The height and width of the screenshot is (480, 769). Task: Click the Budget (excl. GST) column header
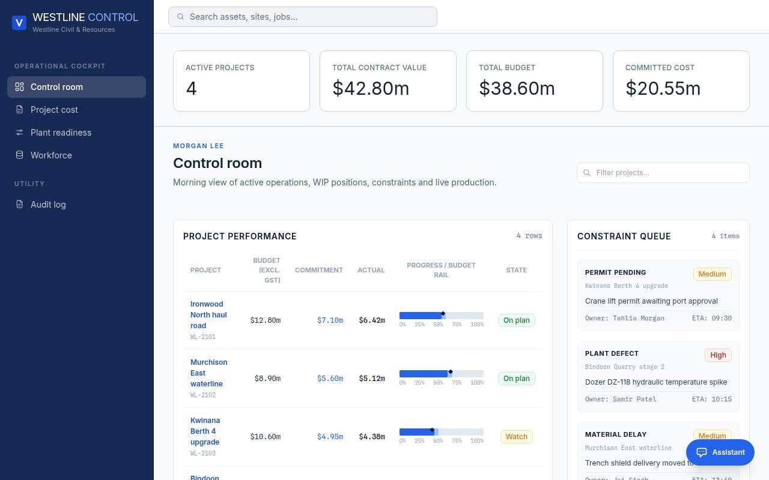pyautogui.click(x=267, y=270)
